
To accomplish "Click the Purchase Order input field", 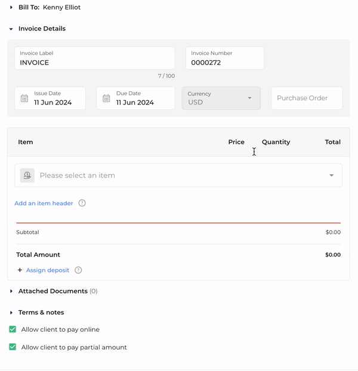I will tap(307, 98).
